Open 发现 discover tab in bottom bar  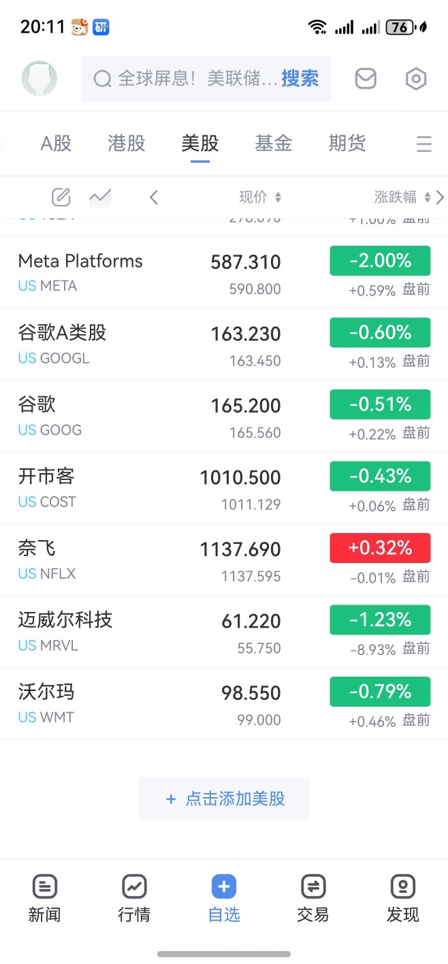[x=403, y=899]
